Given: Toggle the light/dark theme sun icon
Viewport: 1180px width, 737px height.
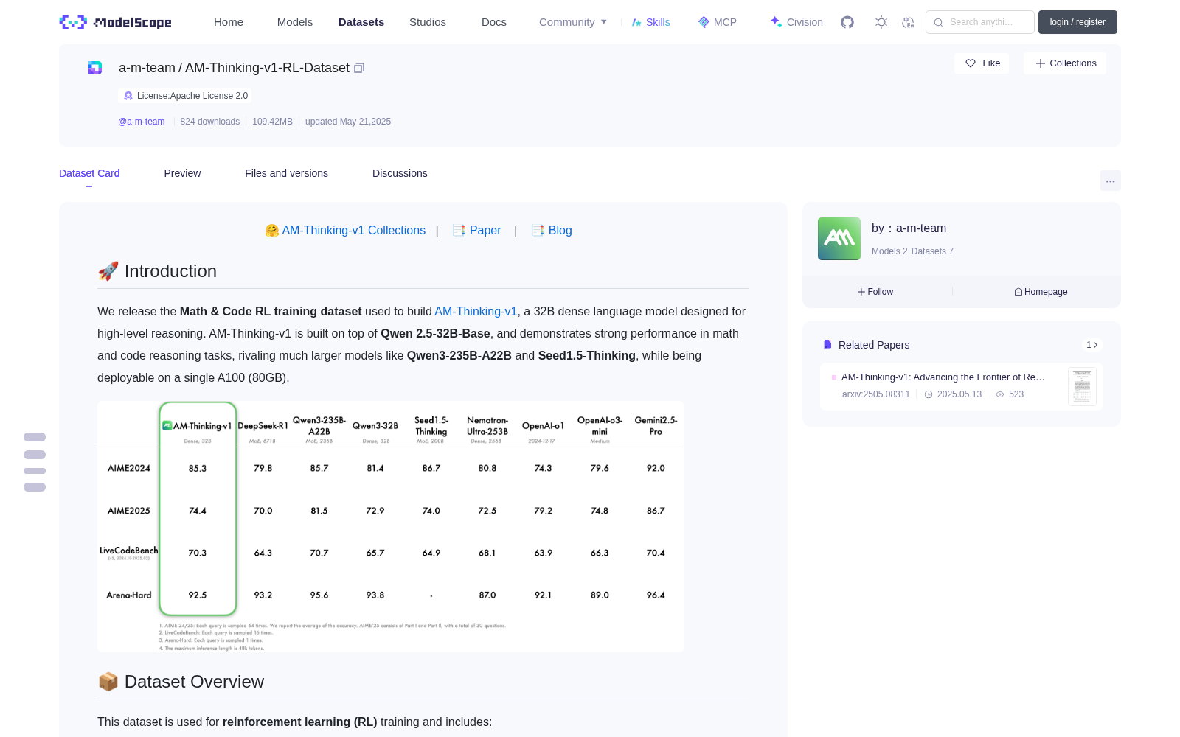Looking at the screenshot, I should (x=881, y=22).
